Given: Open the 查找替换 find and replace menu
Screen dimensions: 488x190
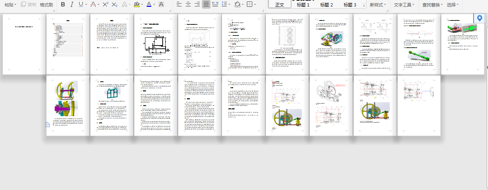Looking at the screenshot, I should [432, 5].
